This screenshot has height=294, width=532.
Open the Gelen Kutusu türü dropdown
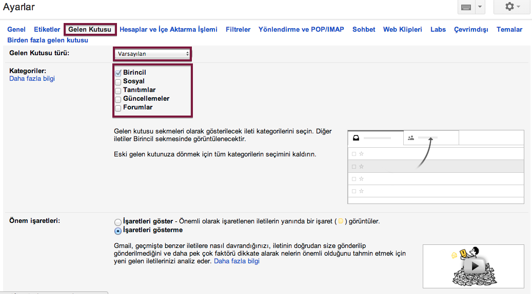point(152,54)
